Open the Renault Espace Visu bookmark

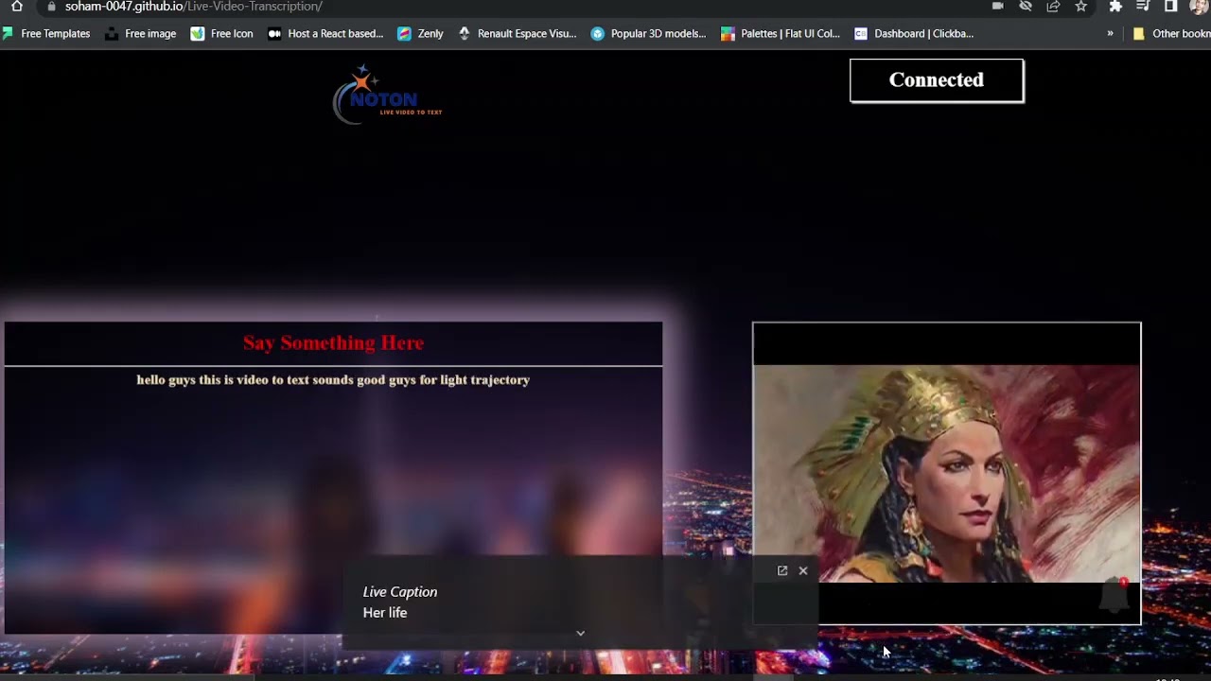point(517,33)
